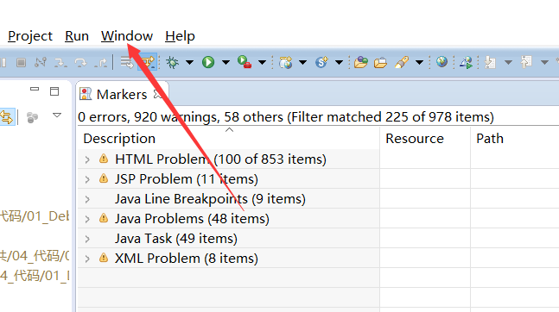Screen dimensions: 559x312
Task: Click the Step Over icon
Action: pyautogui.click(x=80, y=63)
